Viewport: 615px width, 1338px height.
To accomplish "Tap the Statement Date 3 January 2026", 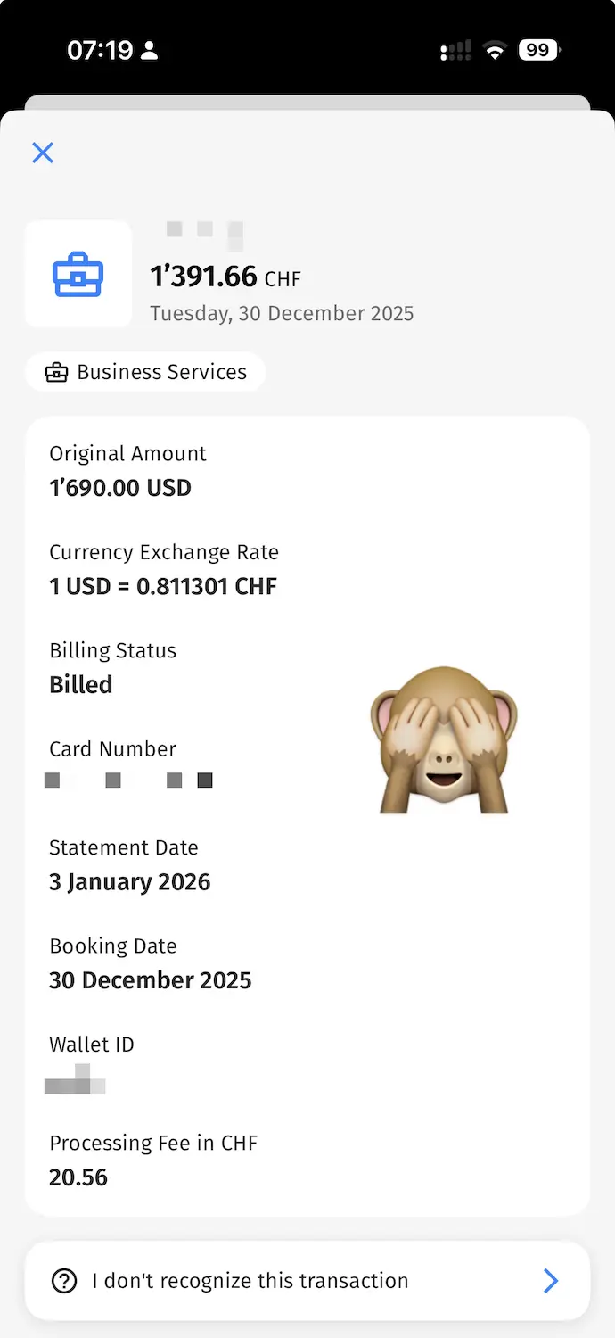I will click(129, 881).
